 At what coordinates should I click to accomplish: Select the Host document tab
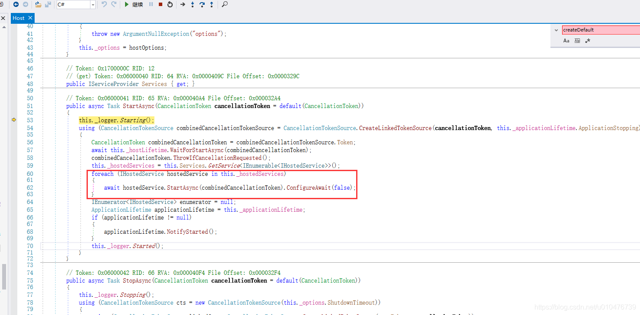pyautogui.click(x=19, y=18)
